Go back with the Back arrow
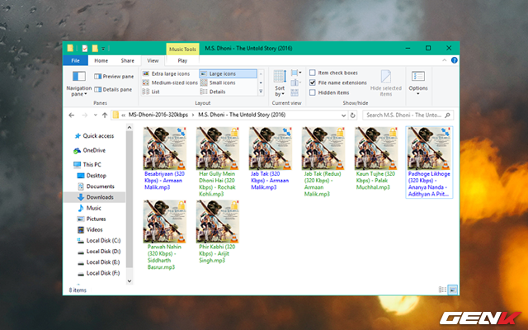 (x=72, y=115)
